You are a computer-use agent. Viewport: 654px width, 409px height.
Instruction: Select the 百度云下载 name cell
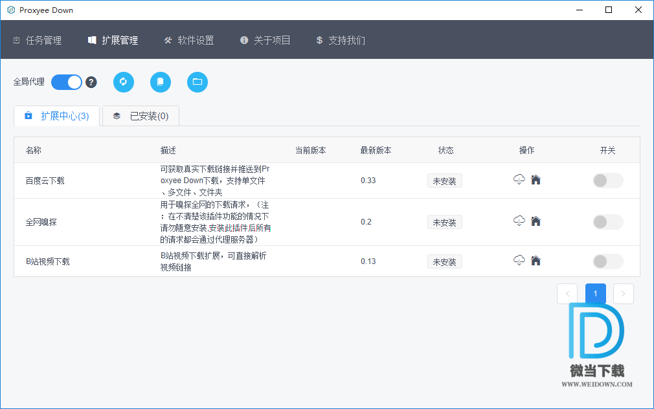click(x=45, y=181)
